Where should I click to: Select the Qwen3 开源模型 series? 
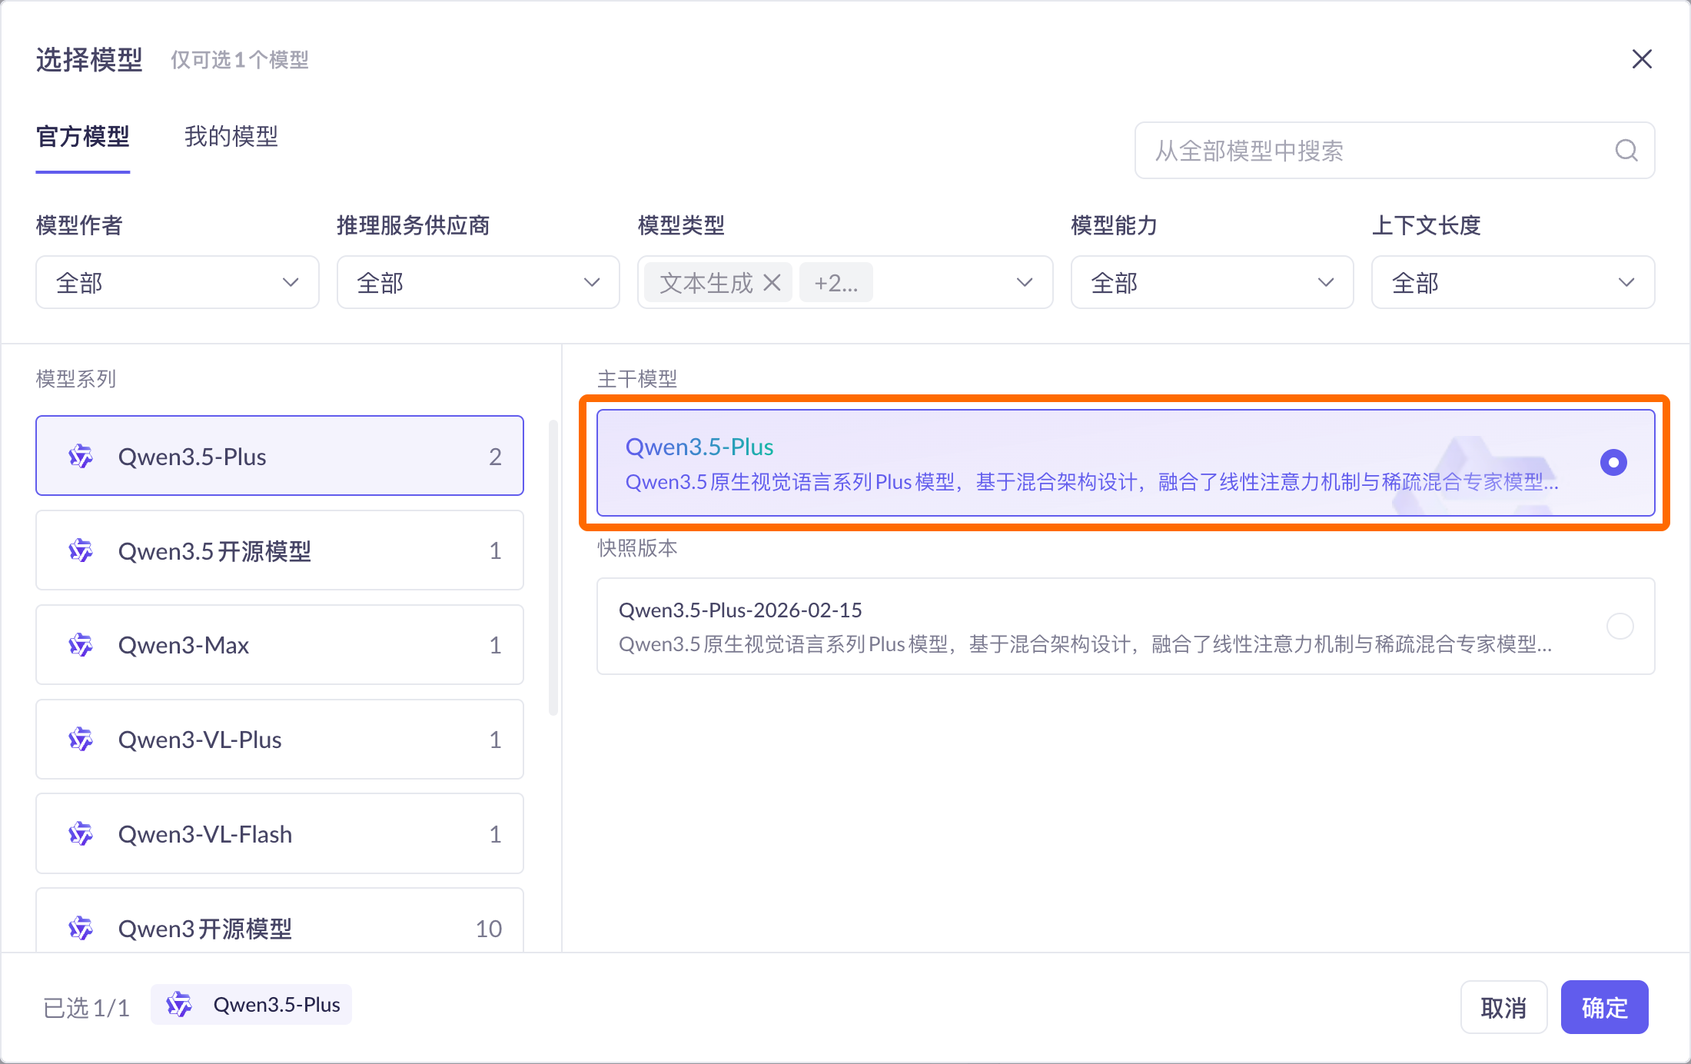(x=280, y=920)
